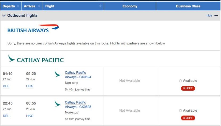Click the 5 LEFT badge for CX0694

[x=188, y=88]
